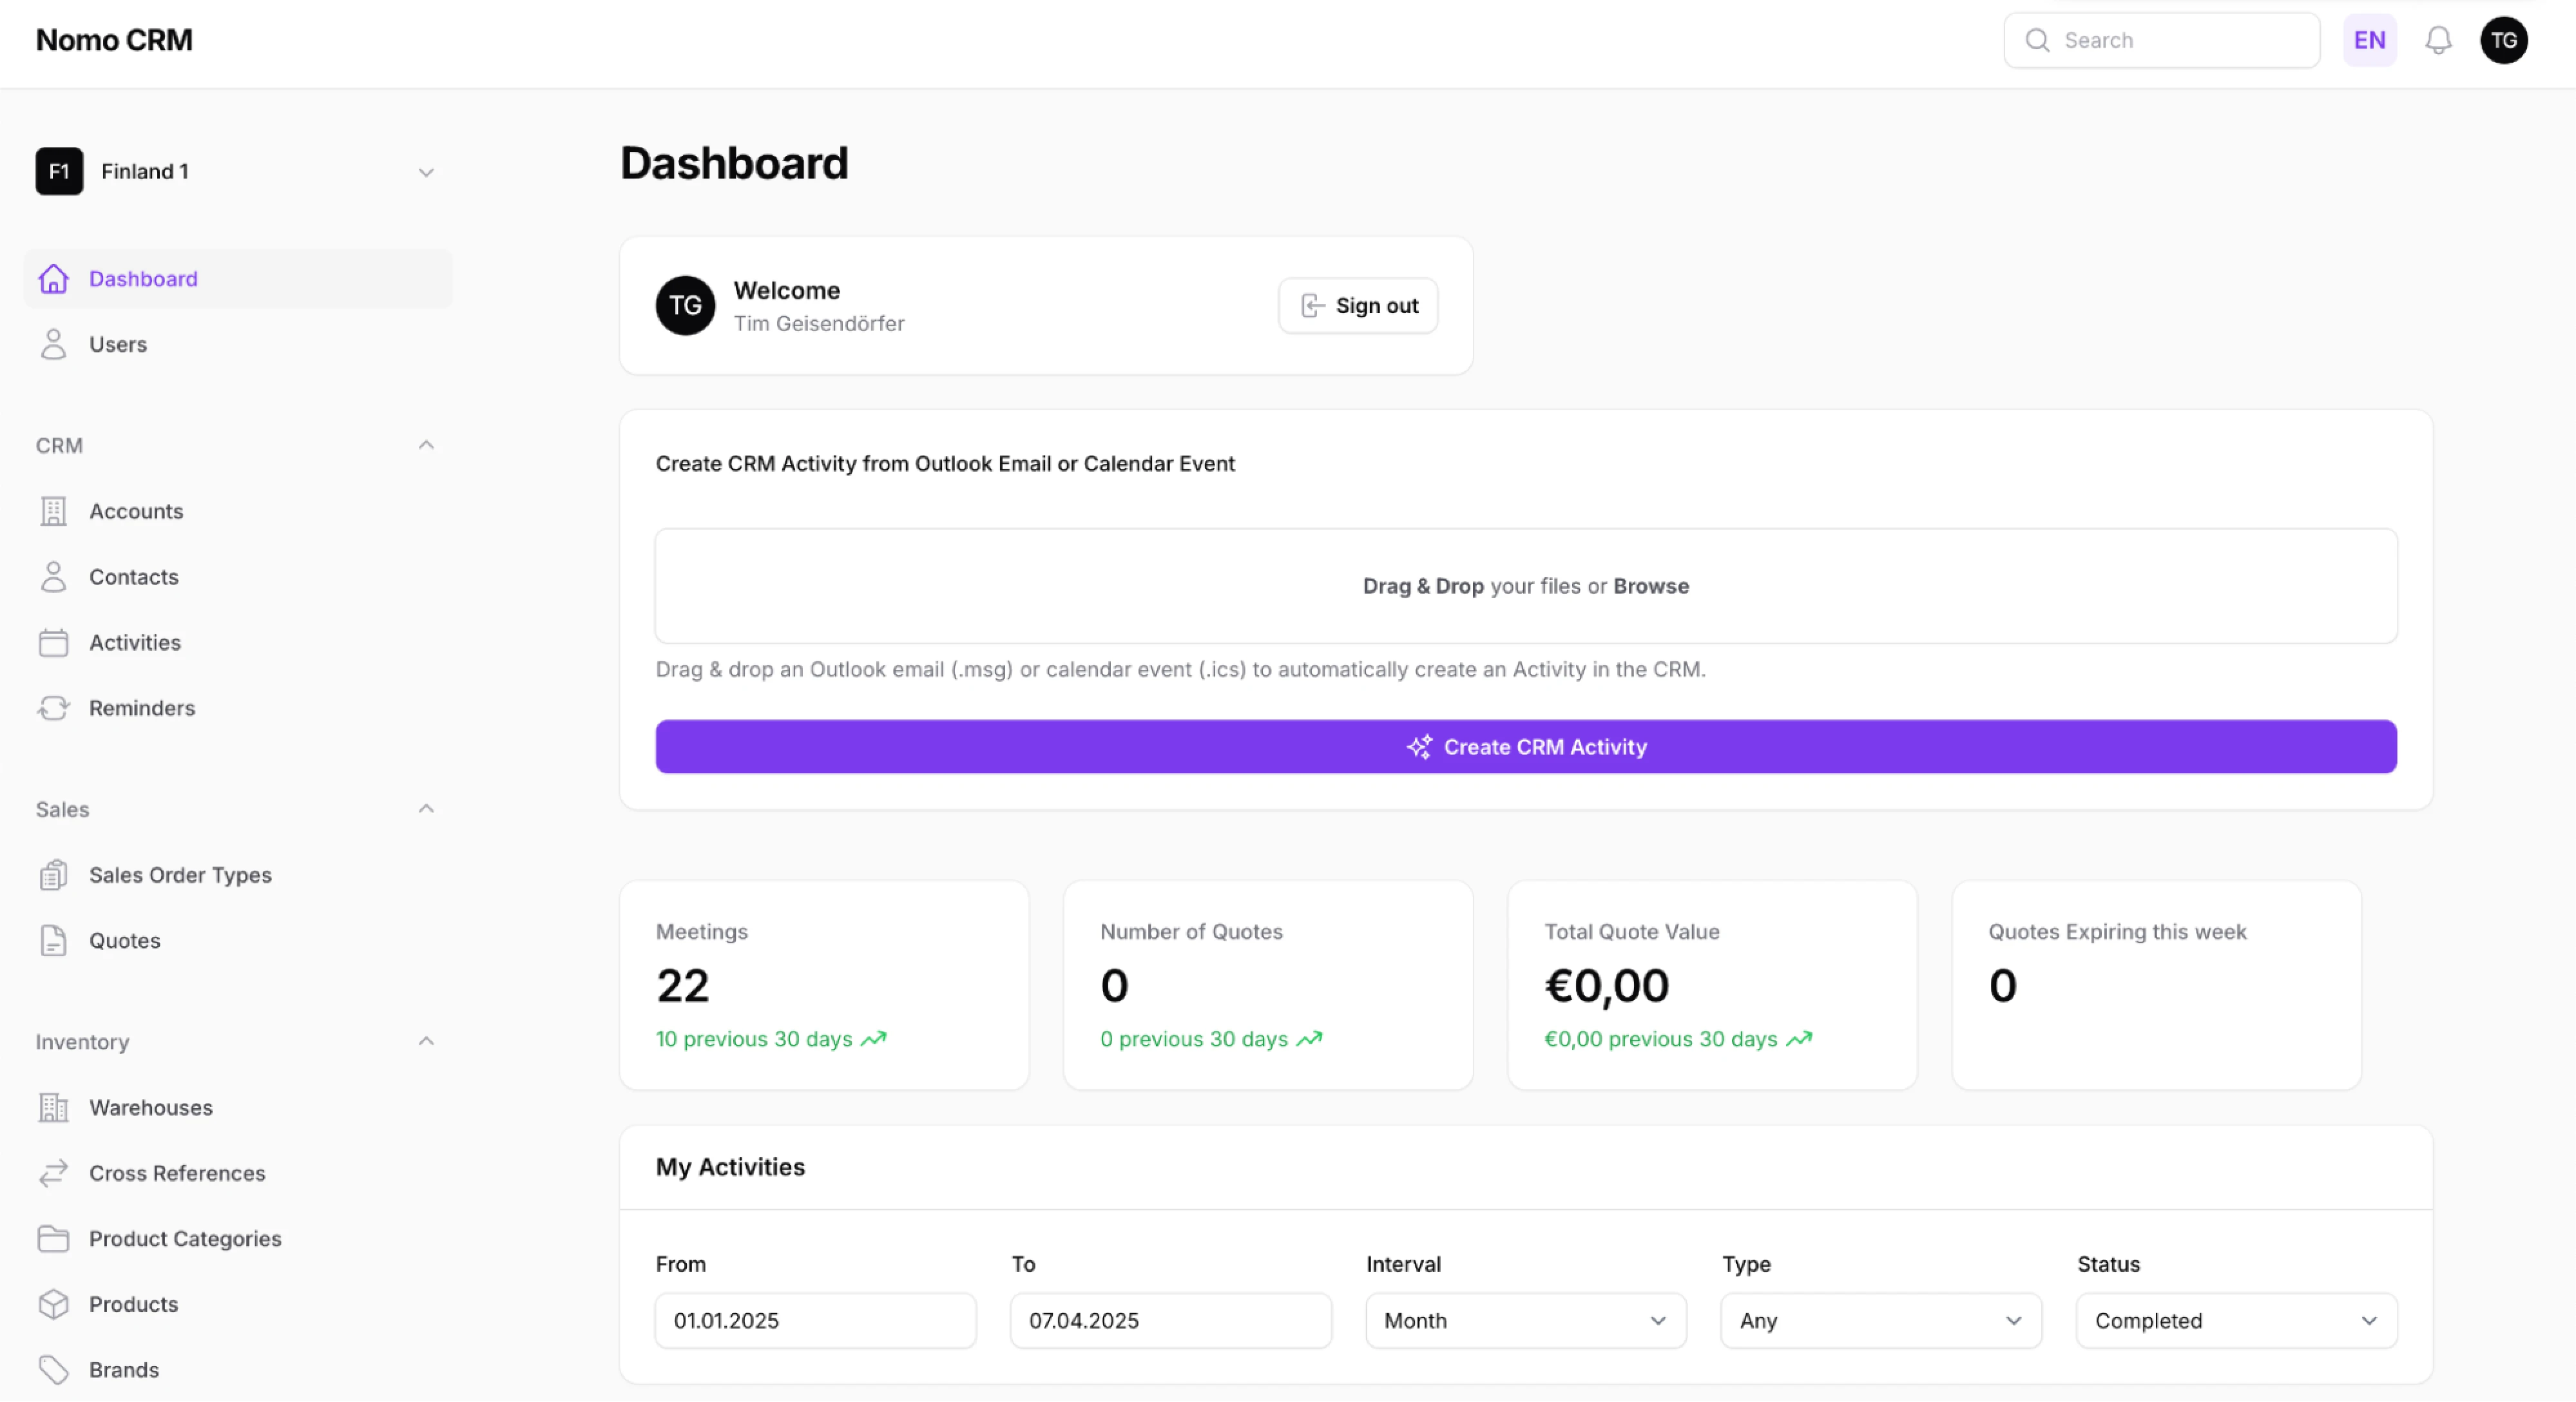Open Quotes in the sidebar
This screenshot has height=1402, width=2576.
tap(124, 940)
